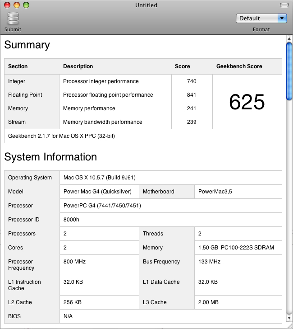Open the Default format dropdown

pyautogui.click(x=261, y=18)
